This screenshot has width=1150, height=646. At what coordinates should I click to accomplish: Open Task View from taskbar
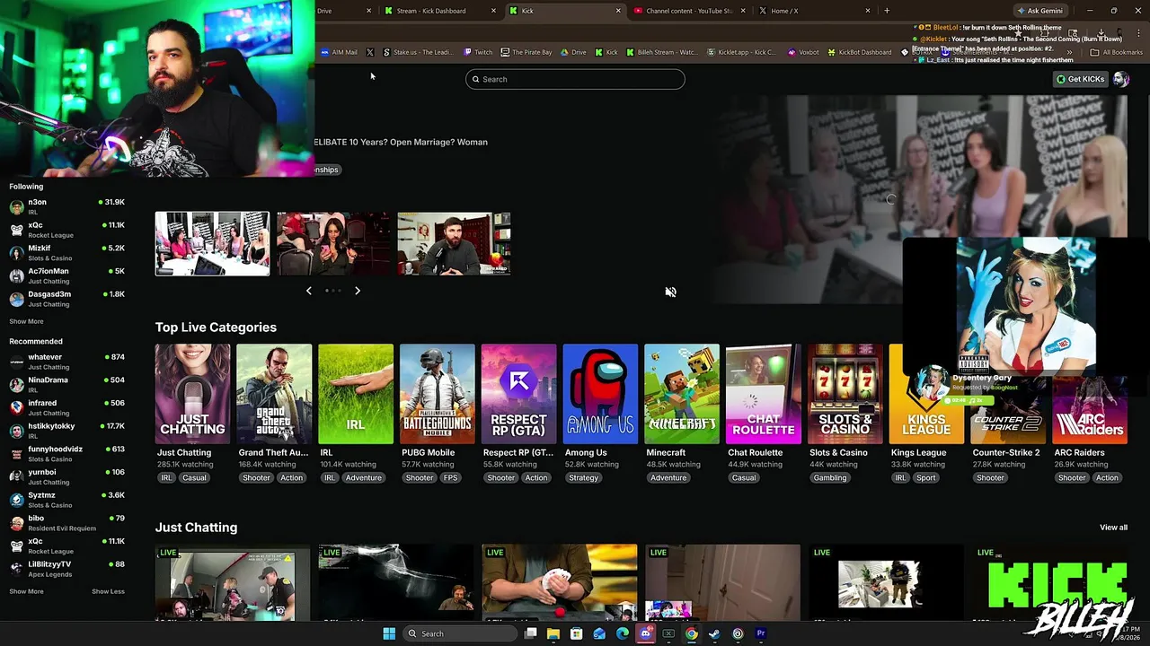[x=531, y=633]
